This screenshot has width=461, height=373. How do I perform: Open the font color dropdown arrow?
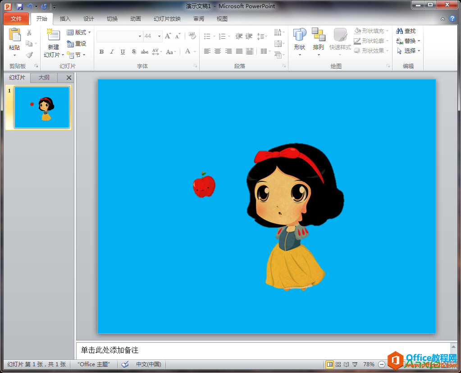point(195,52)
